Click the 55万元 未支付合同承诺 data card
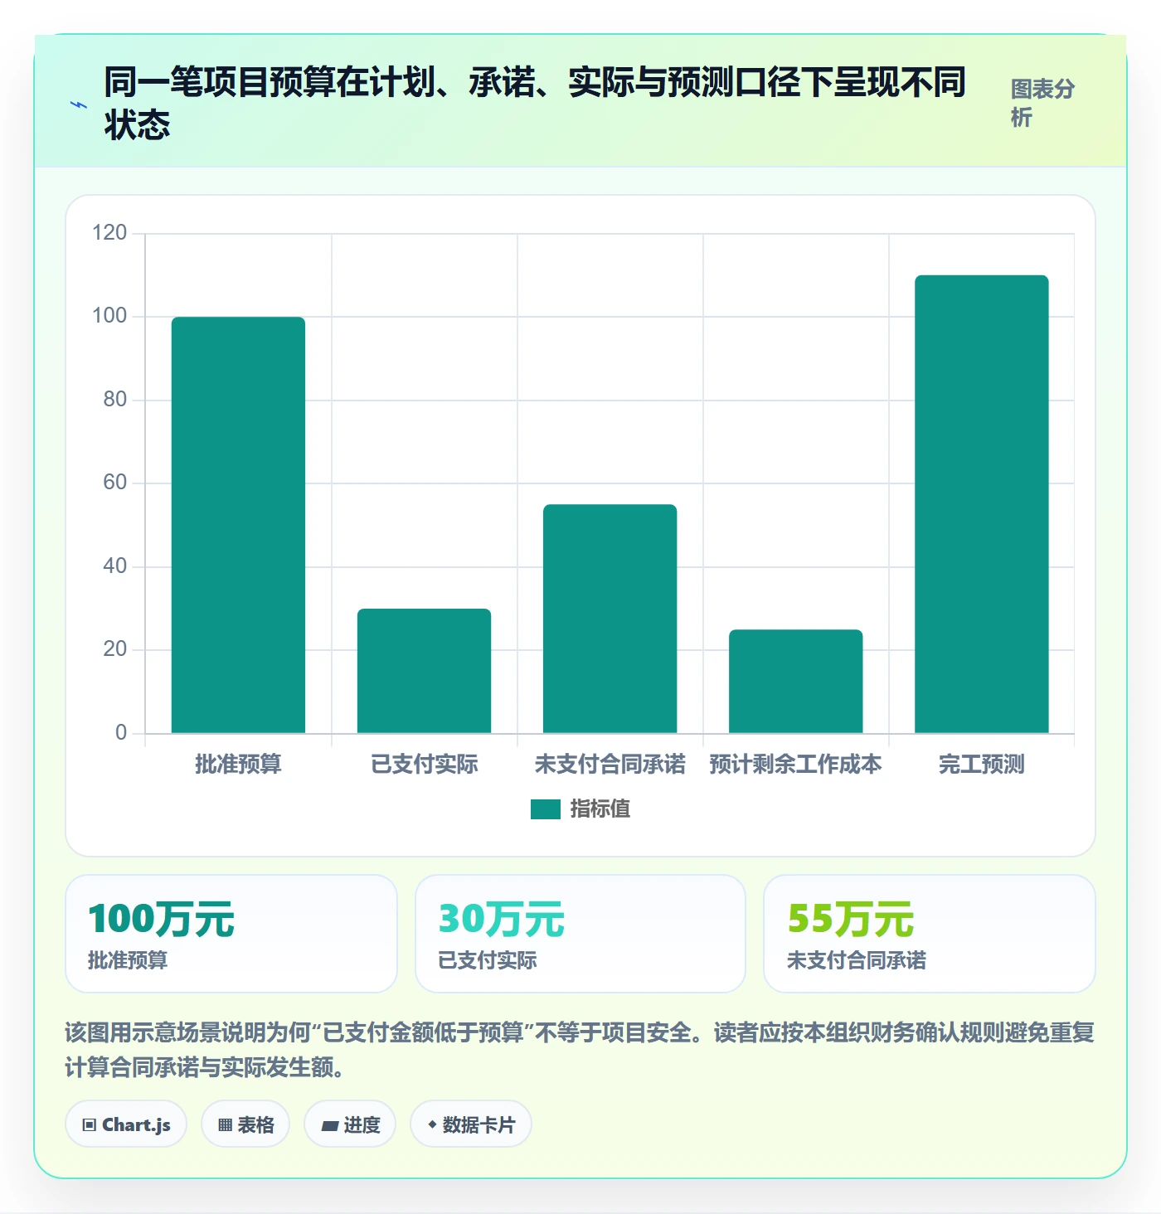The height and width of the screenshot is (1214, 1161). tap(930, 934)
